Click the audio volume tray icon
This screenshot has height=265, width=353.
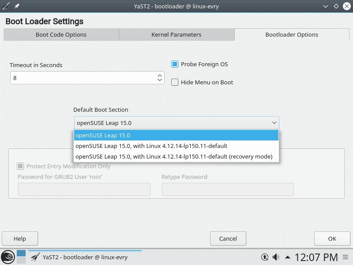click(276, 257)
